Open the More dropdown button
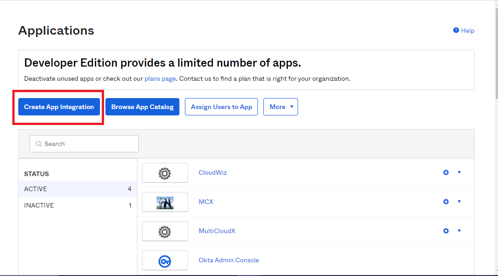This screenshot has height=276, width=498. 281,107
